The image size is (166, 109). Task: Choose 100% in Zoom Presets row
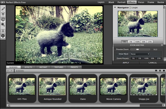[146, 58]
